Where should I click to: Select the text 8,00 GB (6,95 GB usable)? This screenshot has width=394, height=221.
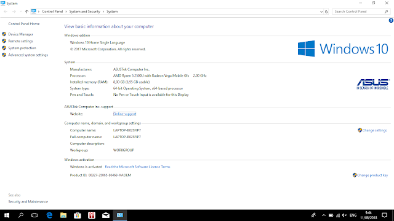pyautogui.click(x=131, y=82)
